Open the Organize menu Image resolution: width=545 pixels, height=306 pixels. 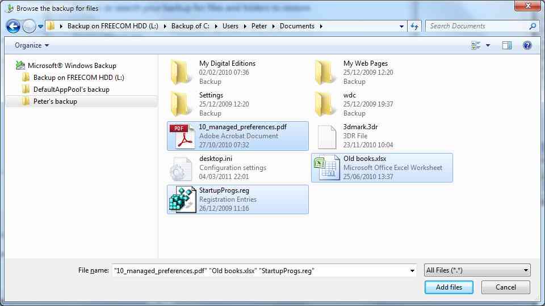tap(32, 45)
